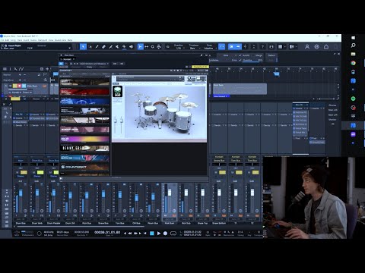Solo the Snare Bus Kontakt output channel

pos(223,172)
